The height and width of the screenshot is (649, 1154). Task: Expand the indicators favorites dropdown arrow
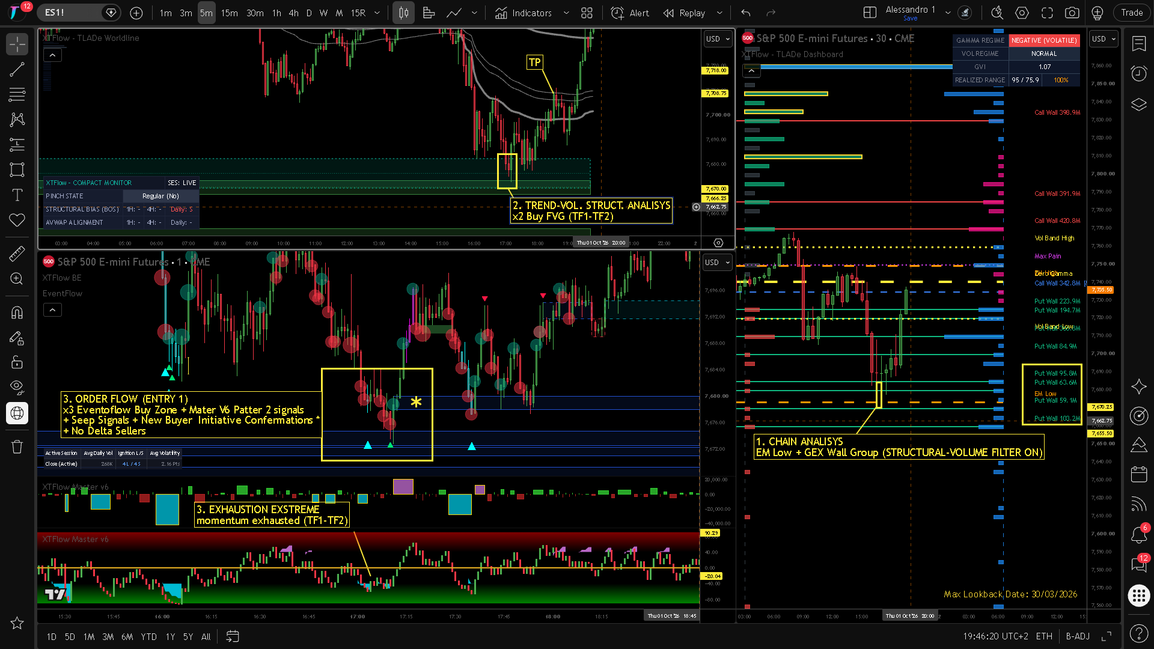[566, 13]
